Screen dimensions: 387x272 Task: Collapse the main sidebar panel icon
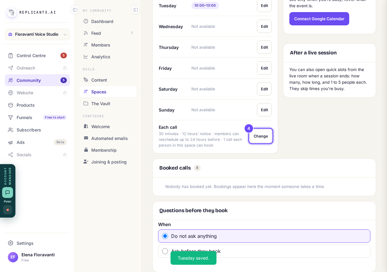point(75,10)
